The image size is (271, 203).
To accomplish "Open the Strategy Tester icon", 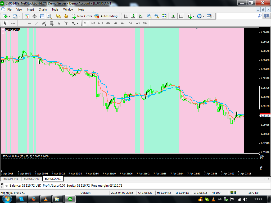I will point(49,16).
